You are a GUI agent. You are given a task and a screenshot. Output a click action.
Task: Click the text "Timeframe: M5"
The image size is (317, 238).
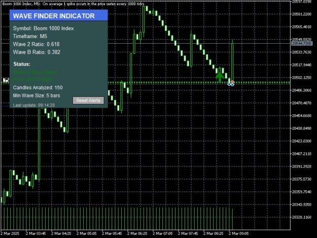tap(30, 36)
